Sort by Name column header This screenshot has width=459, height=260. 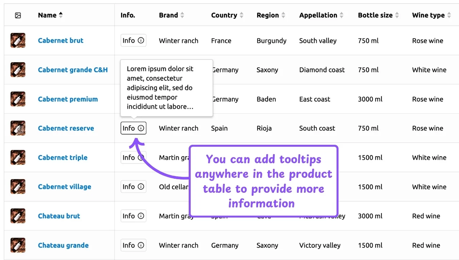point(50,15)
